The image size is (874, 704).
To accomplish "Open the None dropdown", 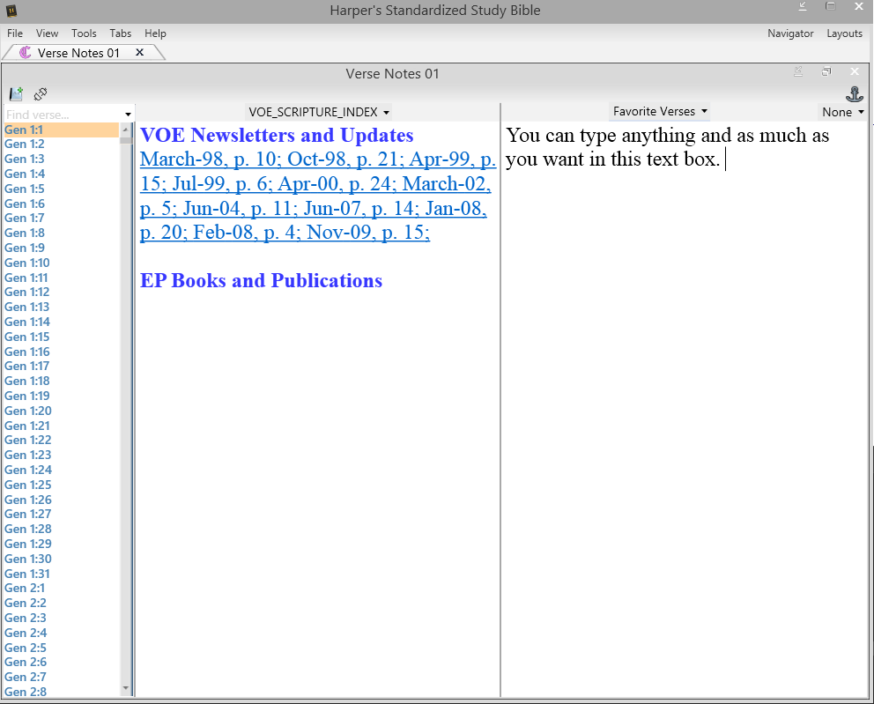I will (843, 112).
